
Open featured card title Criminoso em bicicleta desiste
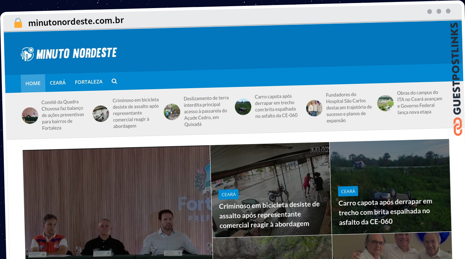coord(270,214)
